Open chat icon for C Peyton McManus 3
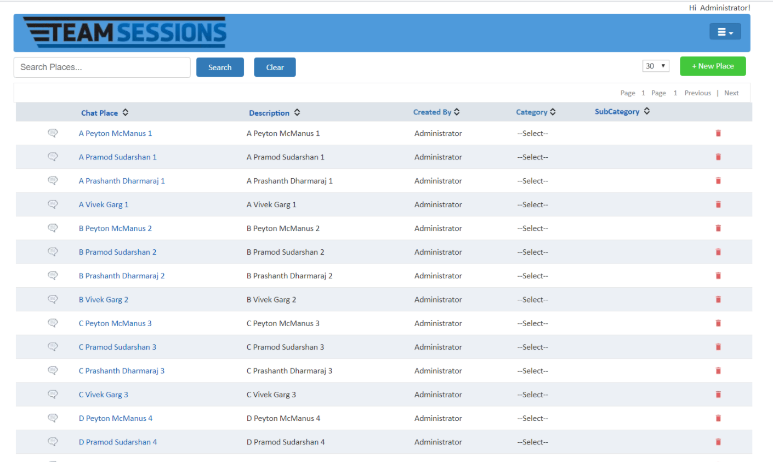 [53, 323]
